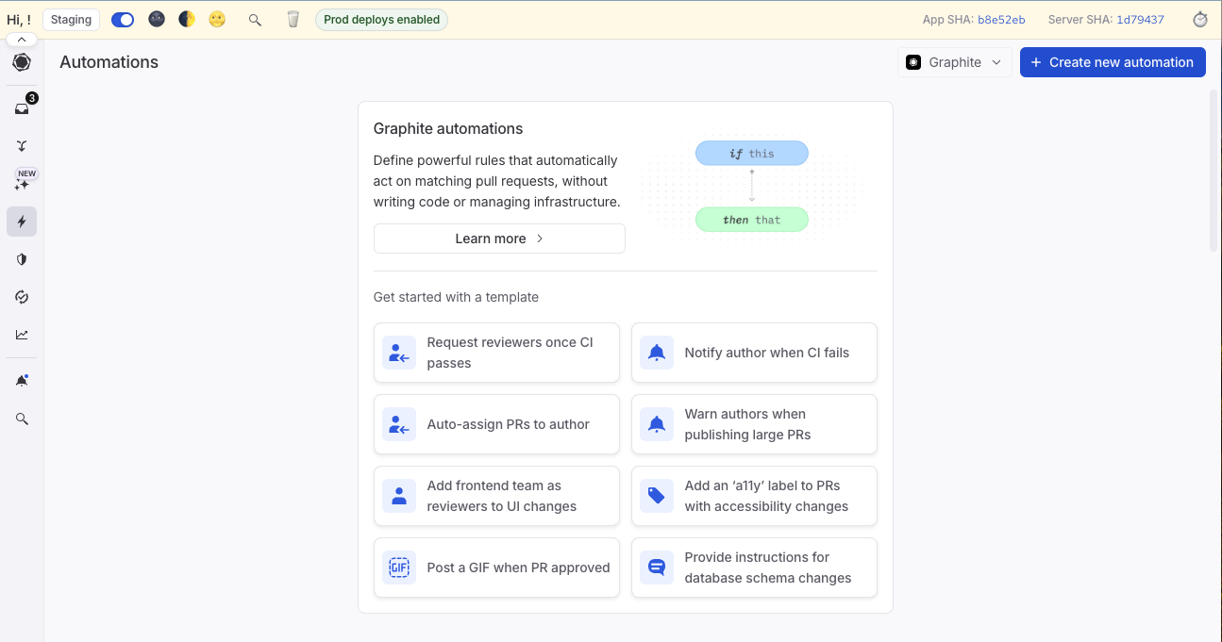Viewport: 1222px width, 642px height.
Task: Open the Graphite inbox with 3 notifications
Action: click(x=21, y=107)
